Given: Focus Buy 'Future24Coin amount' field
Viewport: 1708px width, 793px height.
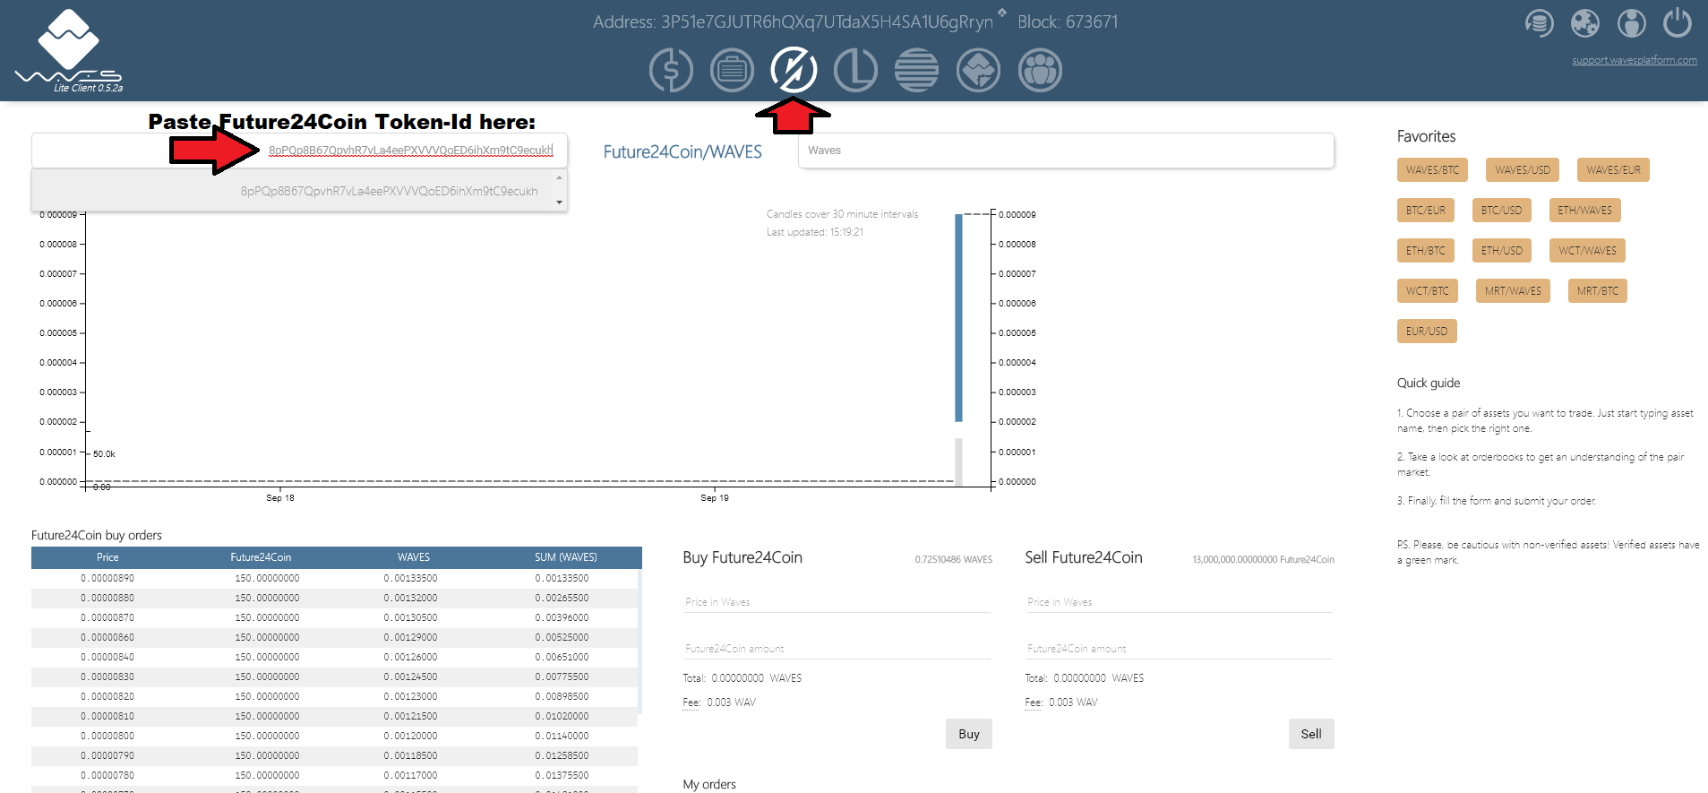Looking at the screenshot, I should coord(837,649).
